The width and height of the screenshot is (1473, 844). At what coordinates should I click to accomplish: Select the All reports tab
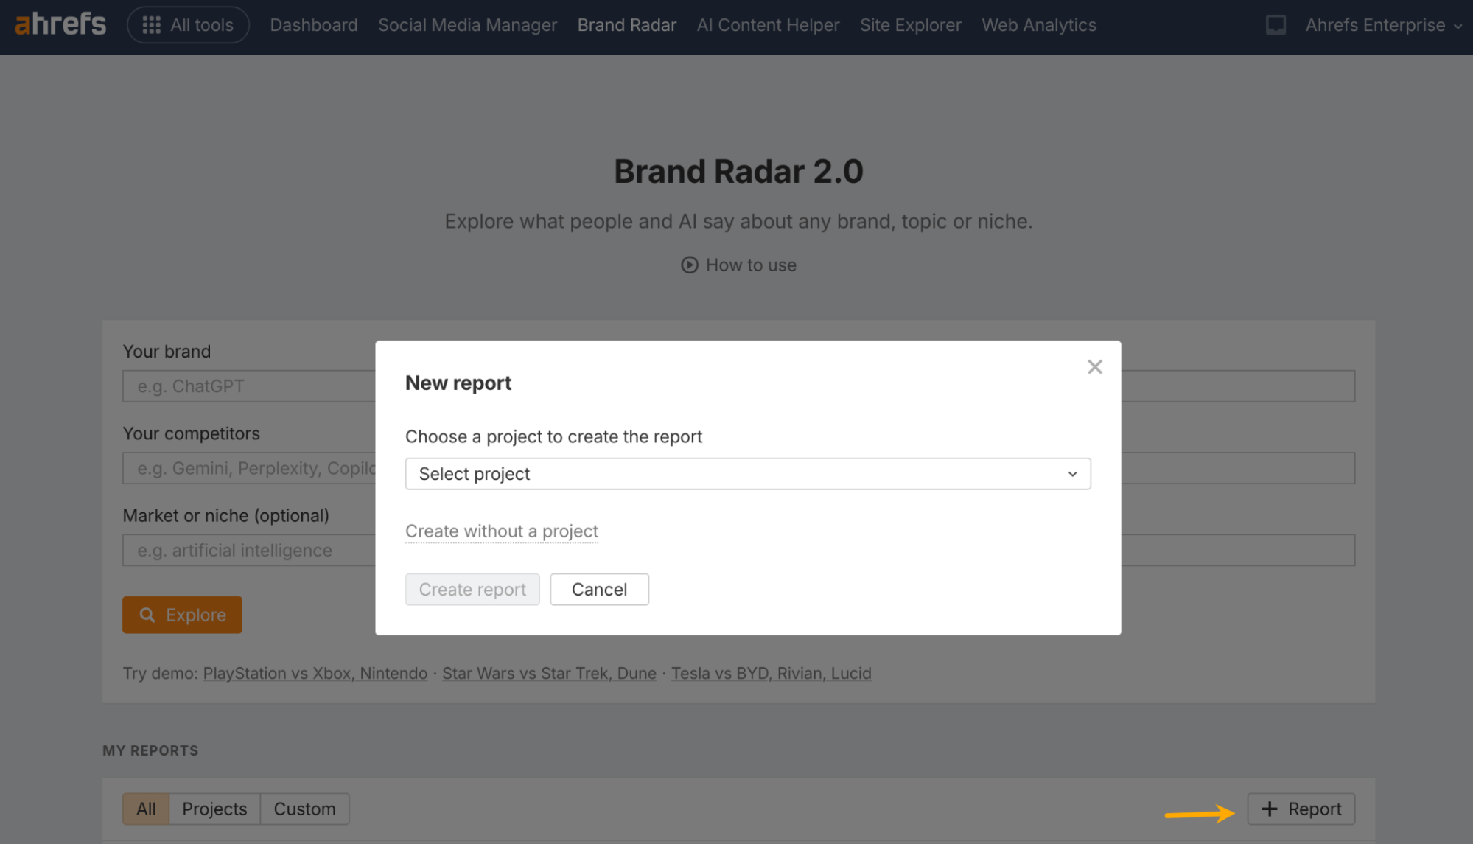pyautogui.click(x=146, y=809)
